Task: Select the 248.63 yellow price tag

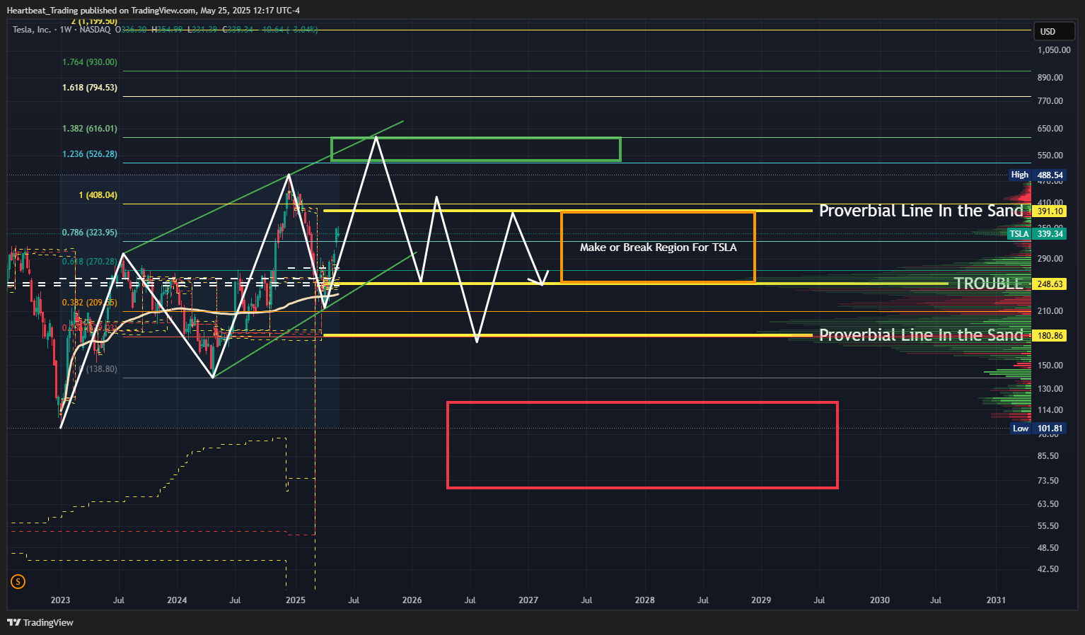Action: [1050, 284]
